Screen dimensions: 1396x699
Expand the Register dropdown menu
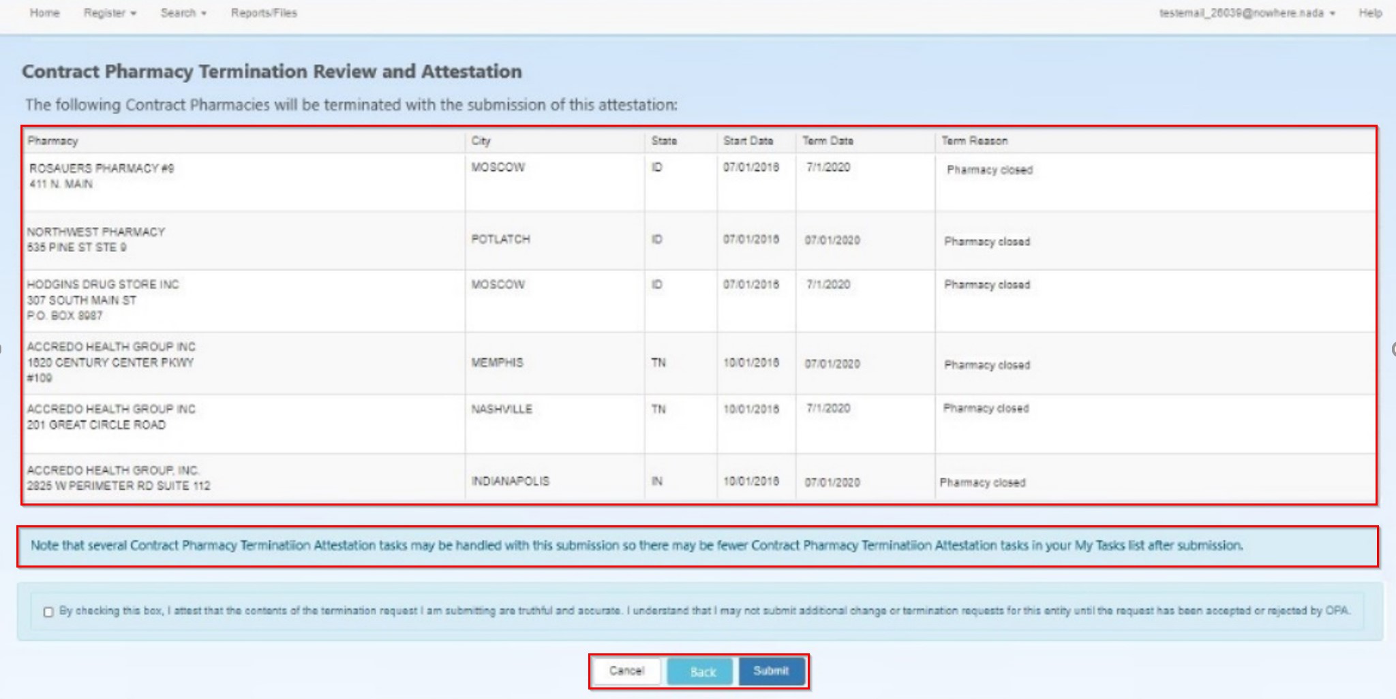pyautogui.click(x=110, y=13)
